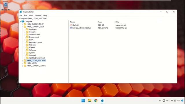Open the Edit menu
This screenshot has height=104, width=185.
(x=25, y=15)
